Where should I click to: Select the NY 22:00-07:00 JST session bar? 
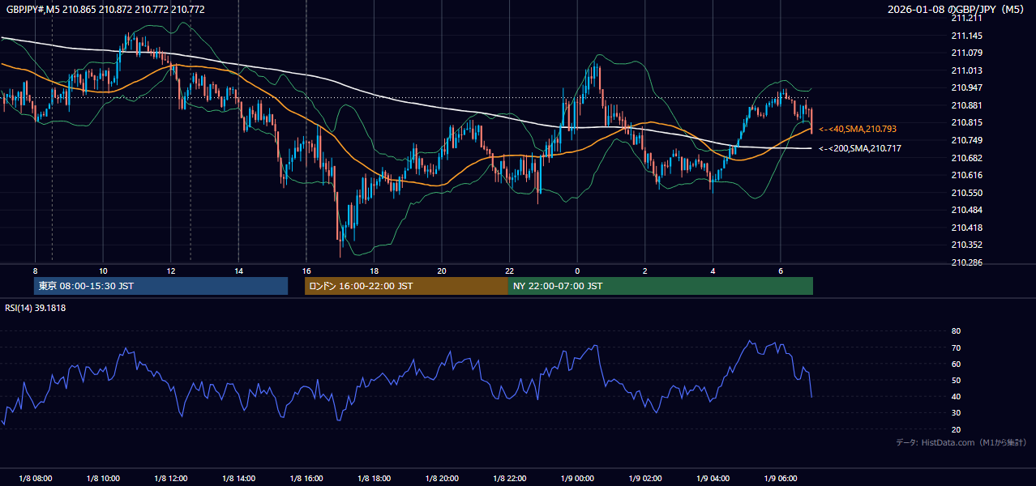pyautogui.click(x=661, y=286)
